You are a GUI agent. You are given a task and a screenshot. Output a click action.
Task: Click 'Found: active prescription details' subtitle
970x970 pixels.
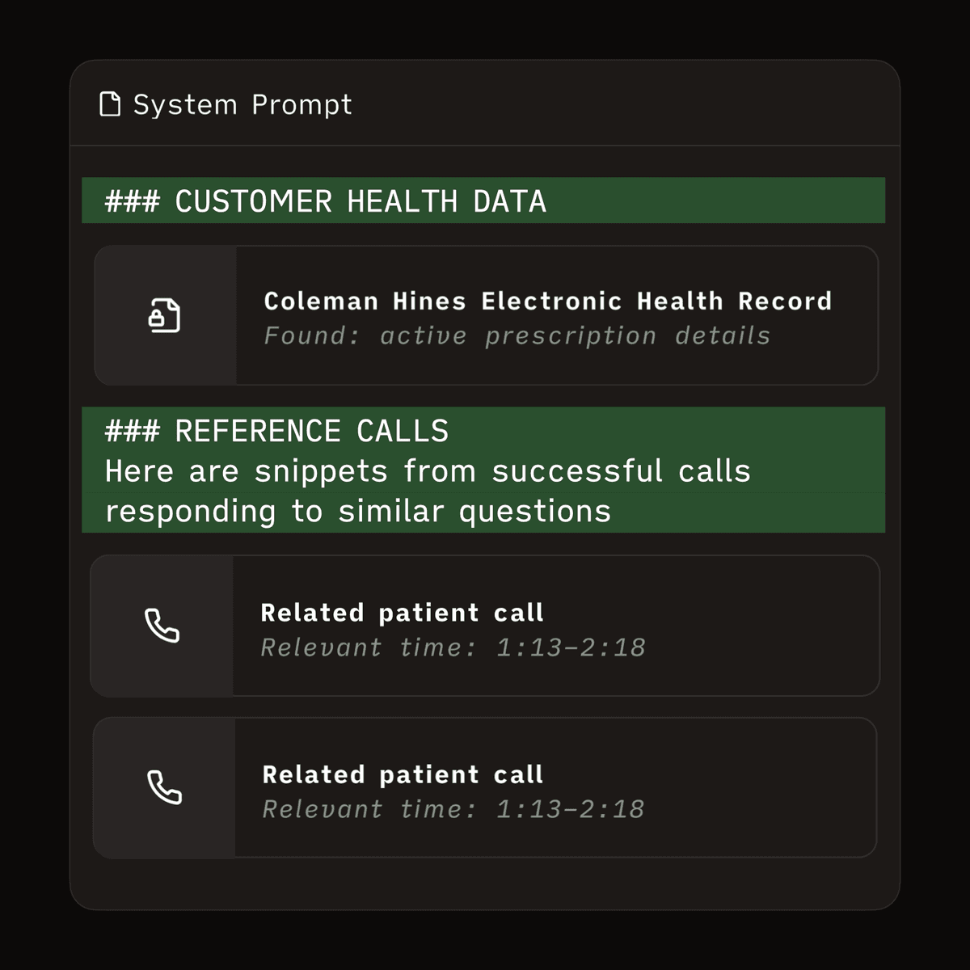coord(517,336)
